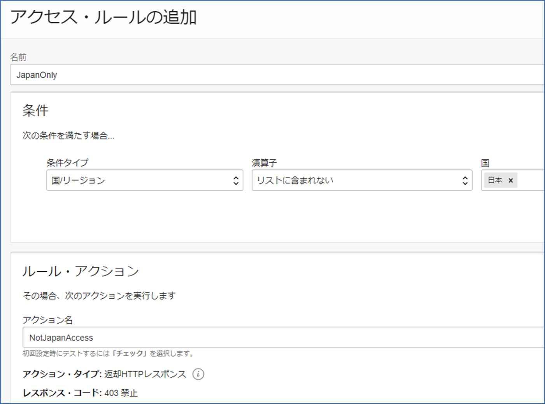This screenshot has height=404, width=545.
Task: Click the アクション名 label
Action: coord(48,320)
